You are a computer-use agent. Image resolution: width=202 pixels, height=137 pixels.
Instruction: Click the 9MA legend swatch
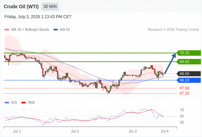coord(23,103)
